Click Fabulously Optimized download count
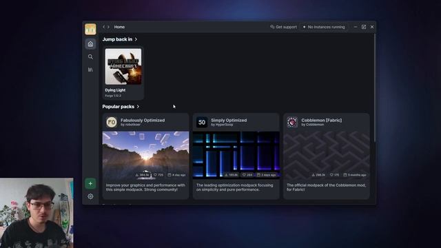441x248 pixels. click(x=143, y=175)
